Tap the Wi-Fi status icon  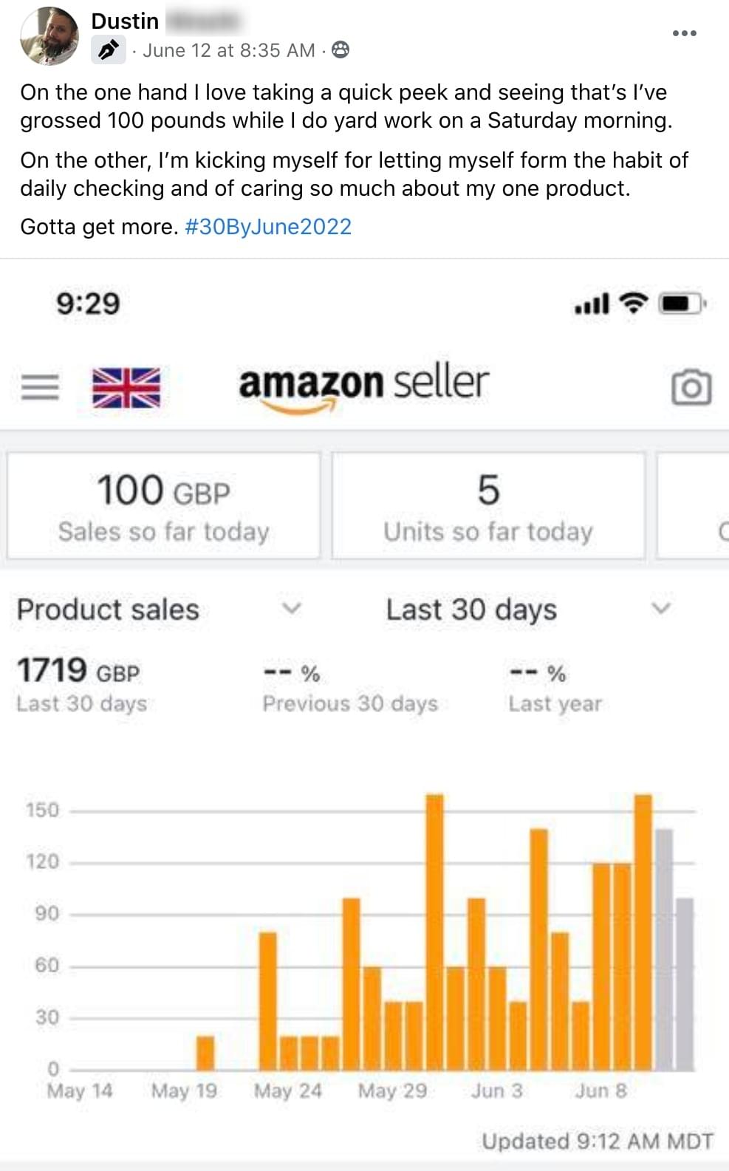point(632,303)
